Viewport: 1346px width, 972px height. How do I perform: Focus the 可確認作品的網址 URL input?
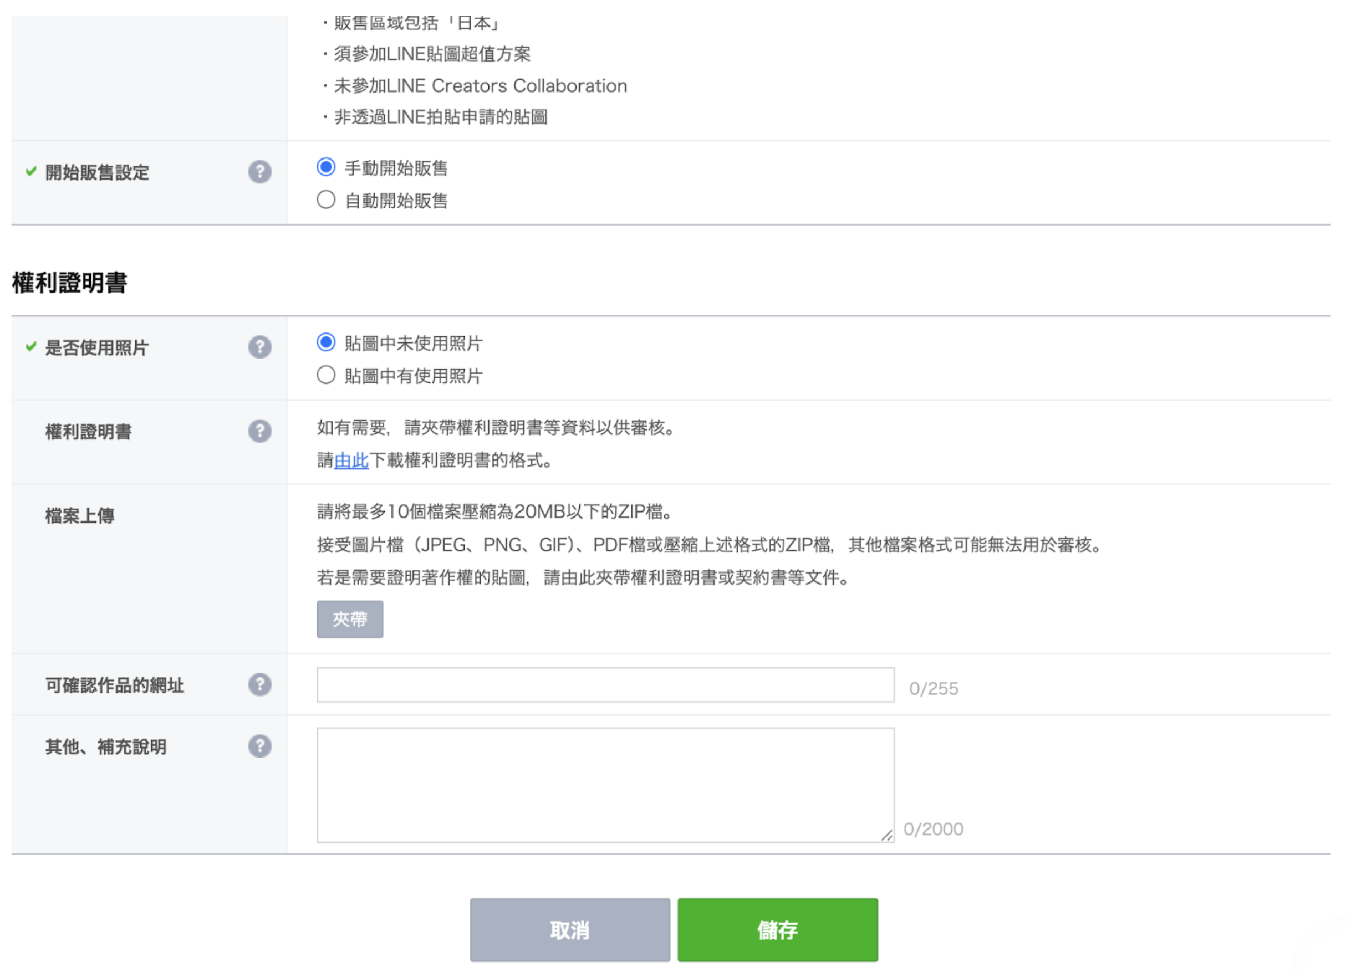(605, 685)
